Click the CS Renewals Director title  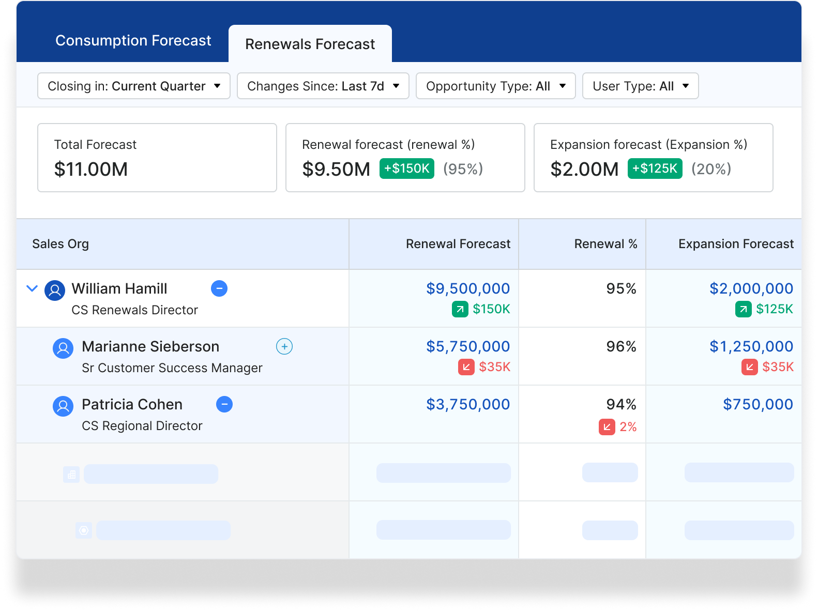[x=135, y=310]
